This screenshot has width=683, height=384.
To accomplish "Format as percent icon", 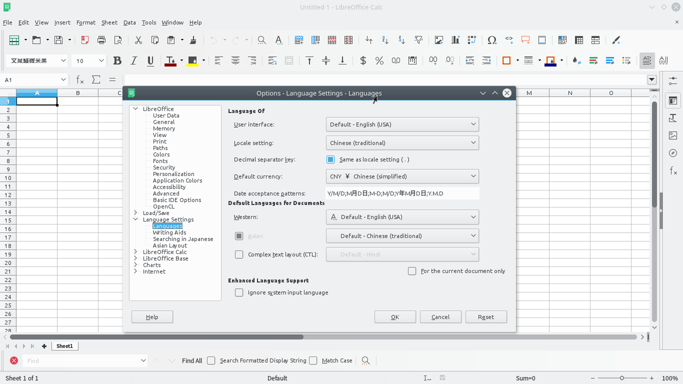I will coord(379,60).
